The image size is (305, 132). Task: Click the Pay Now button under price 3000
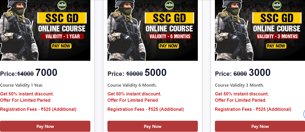[x=260, y=126]
